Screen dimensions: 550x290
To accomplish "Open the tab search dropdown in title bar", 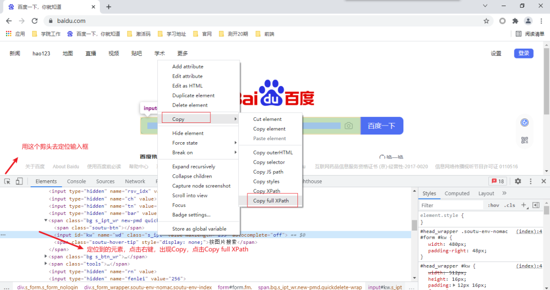I will (485, 6).
